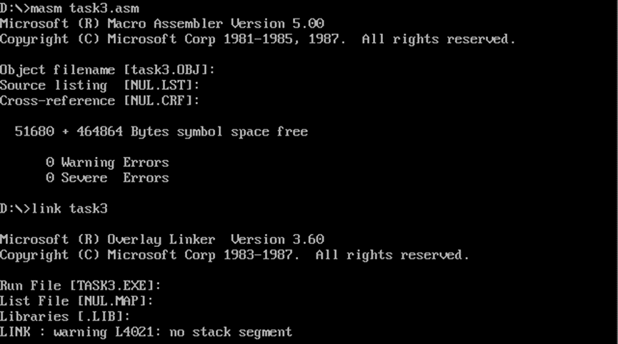Click the number 51680 in symbol space
618x344 pixels.
pyautogui.click(x=34, y=131)
